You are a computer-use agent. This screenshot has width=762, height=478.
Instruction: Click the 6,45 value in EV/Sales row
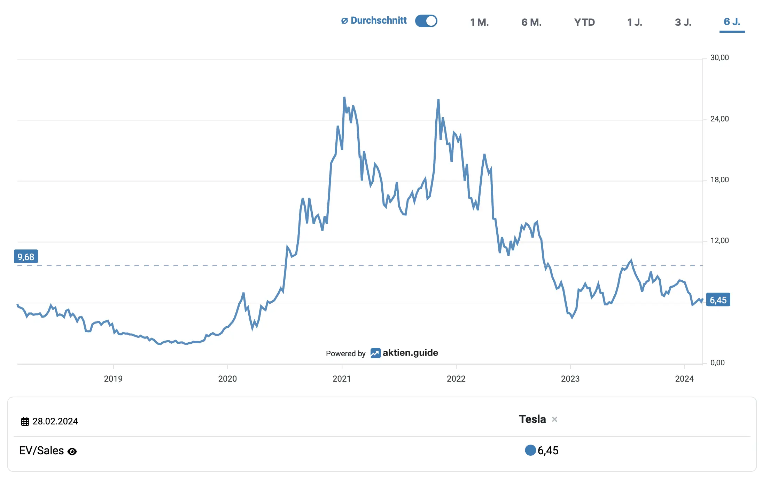click(x=548, y=451)
